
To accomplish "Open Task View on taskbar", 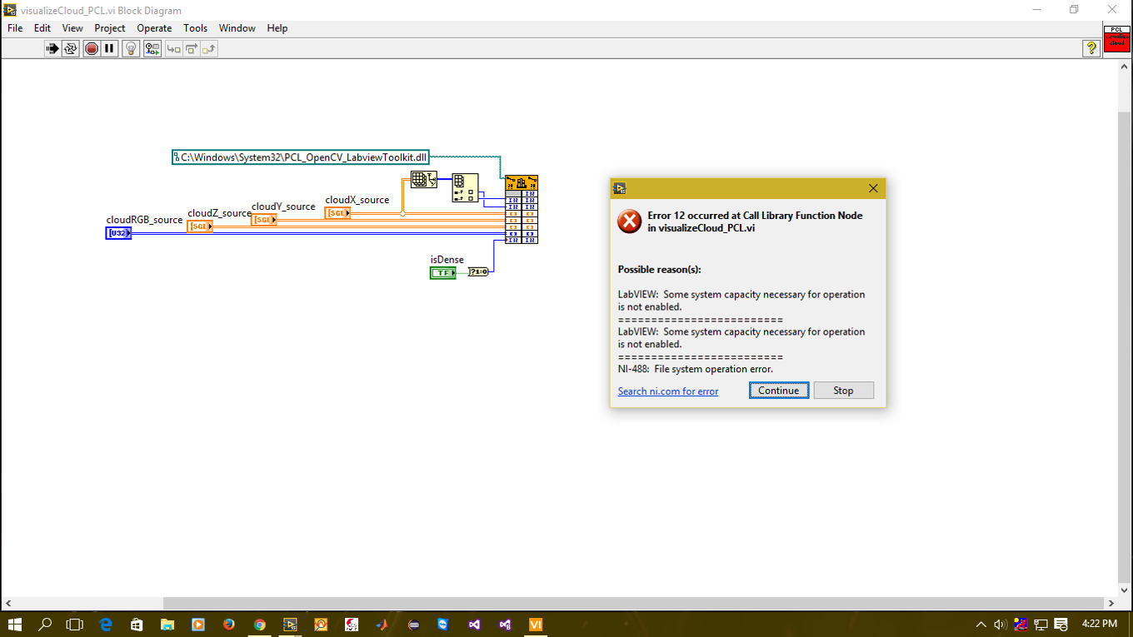I will pos(75,624).
